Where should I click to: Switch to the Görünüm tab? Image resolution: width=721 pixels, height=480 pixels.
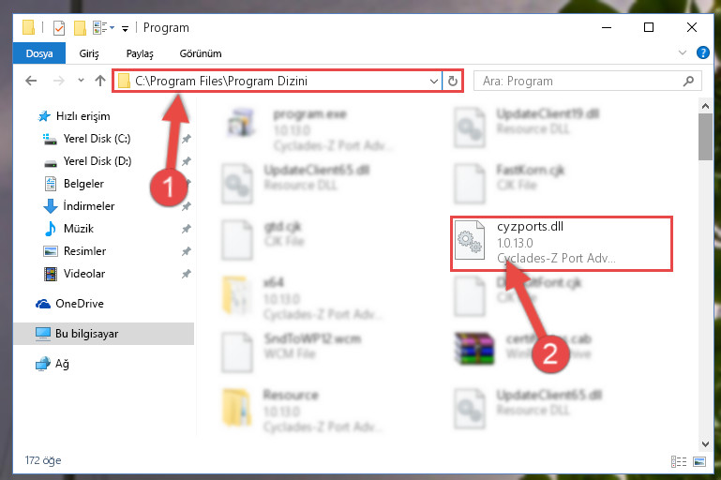coord(201,53)
